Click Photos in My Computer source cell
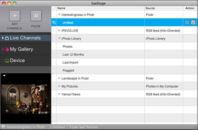Image resolution: width=198 pixels, height=130 pixels. point(162,86)
